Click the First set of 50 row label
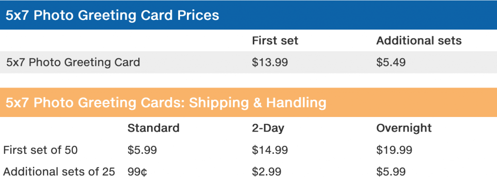Screen dimensions: 497x191 click(x=40, y=150)
